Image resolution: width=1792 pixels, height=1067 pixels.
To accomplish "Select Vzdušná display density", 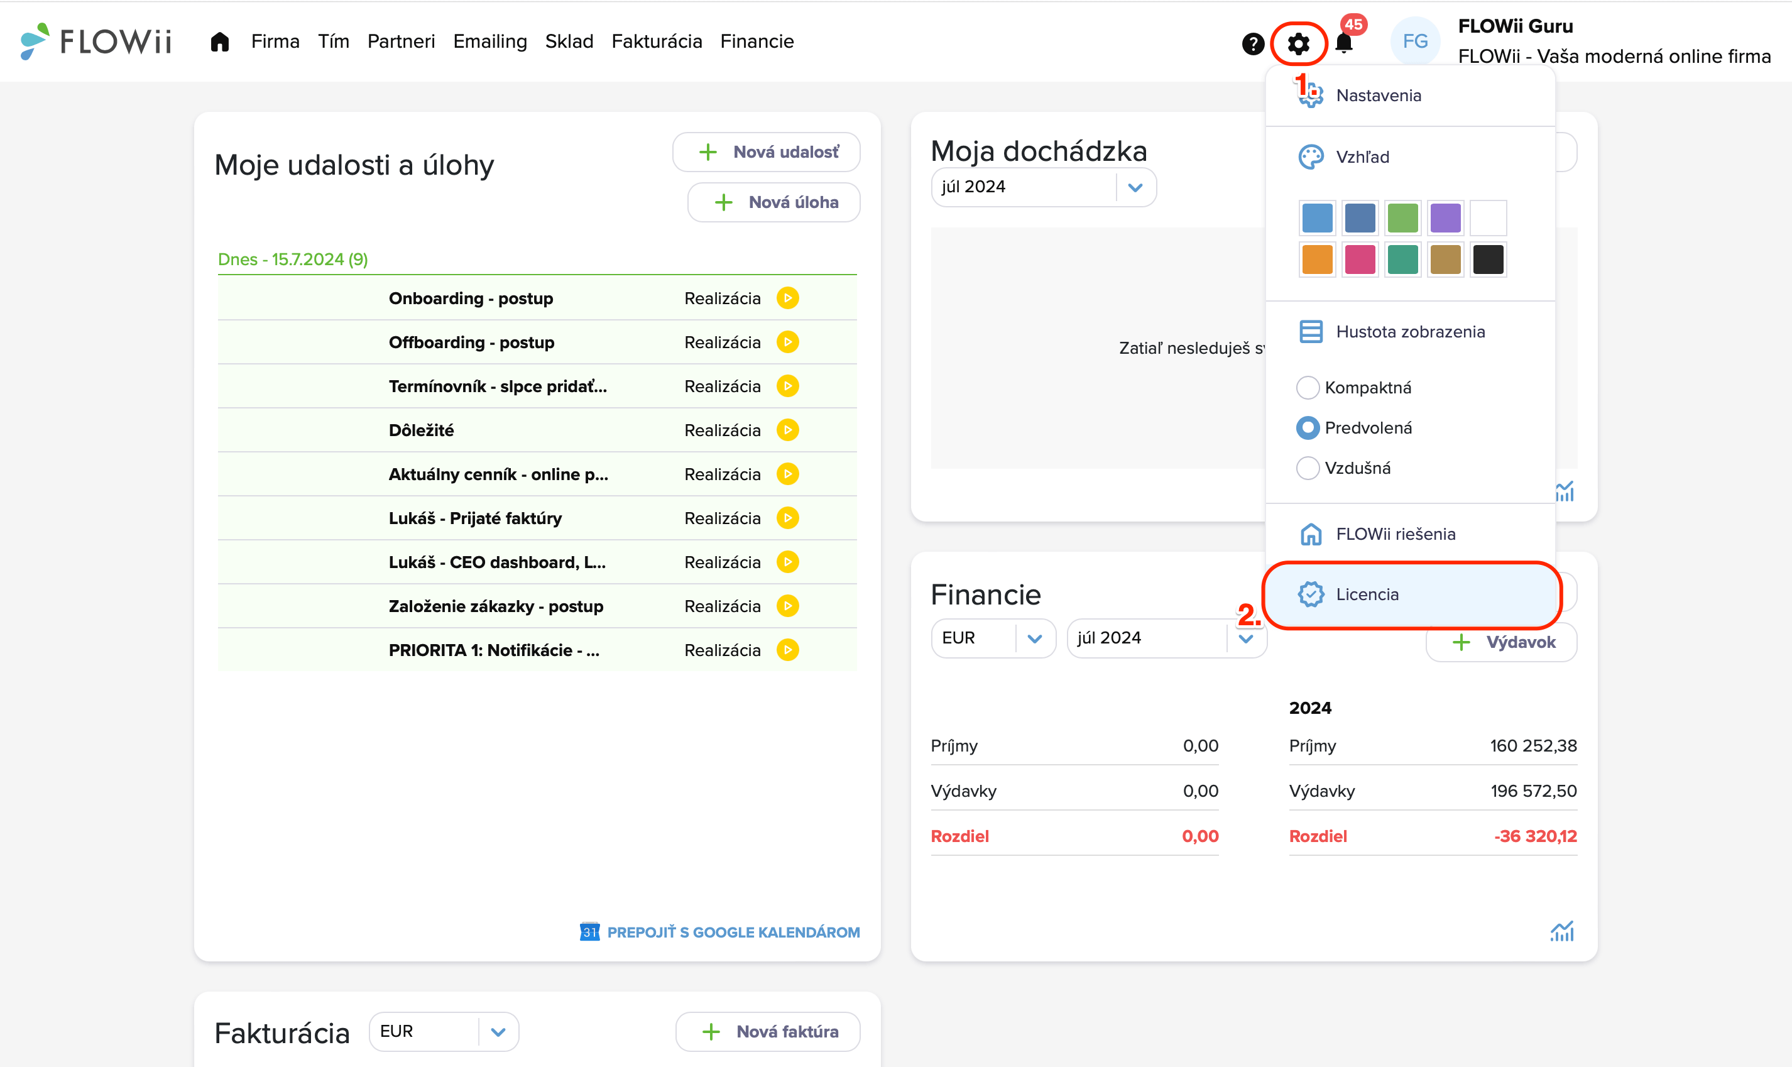I will tap(1307, 468).
